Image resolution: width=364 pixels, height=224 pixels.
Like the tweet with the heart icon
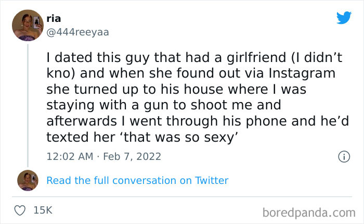(20, 210)
